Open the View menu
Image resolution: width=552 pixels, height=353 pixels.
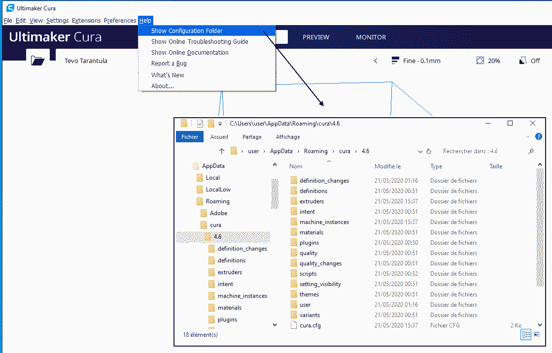coord(36,20)
